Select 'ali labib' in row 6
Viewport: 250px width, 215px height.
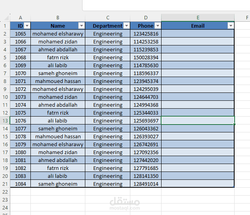tap(58, 65)
